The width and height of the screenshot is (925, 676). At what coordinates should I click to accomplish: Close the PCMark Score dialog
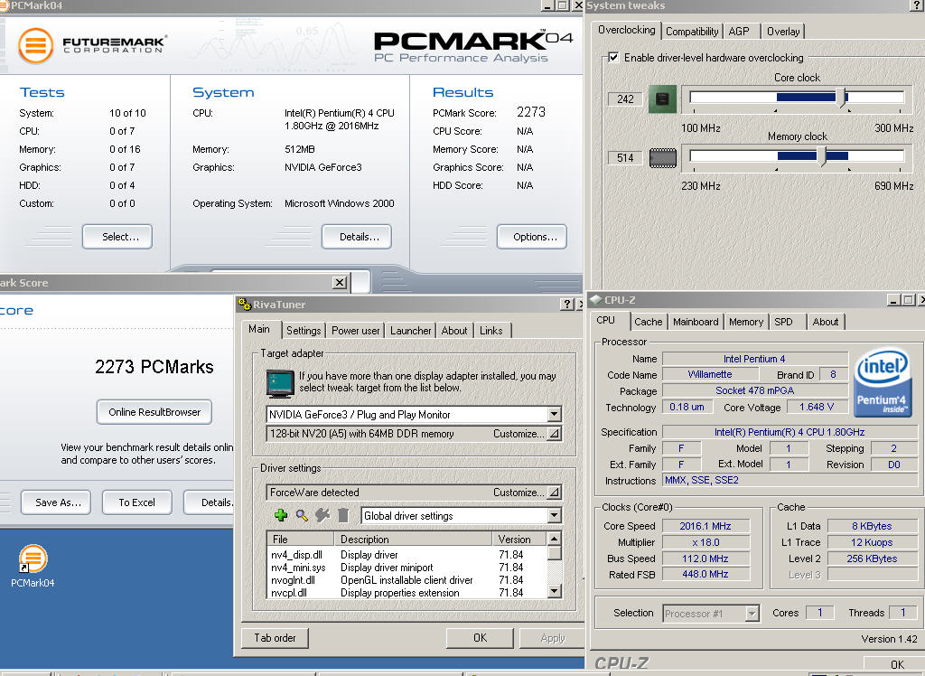click(x=340, y=282)
